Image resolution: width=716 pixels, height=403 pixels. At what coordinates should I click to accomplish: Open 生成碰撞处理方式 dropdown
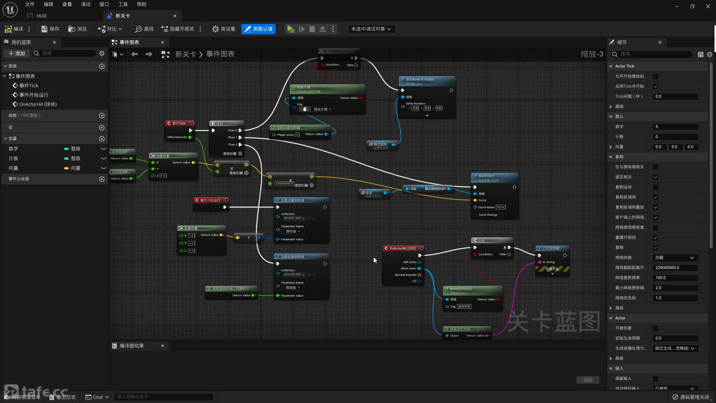(x=675, y=349)
